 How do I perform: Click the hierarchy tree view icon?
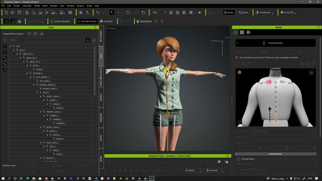[x=88, y=40]
